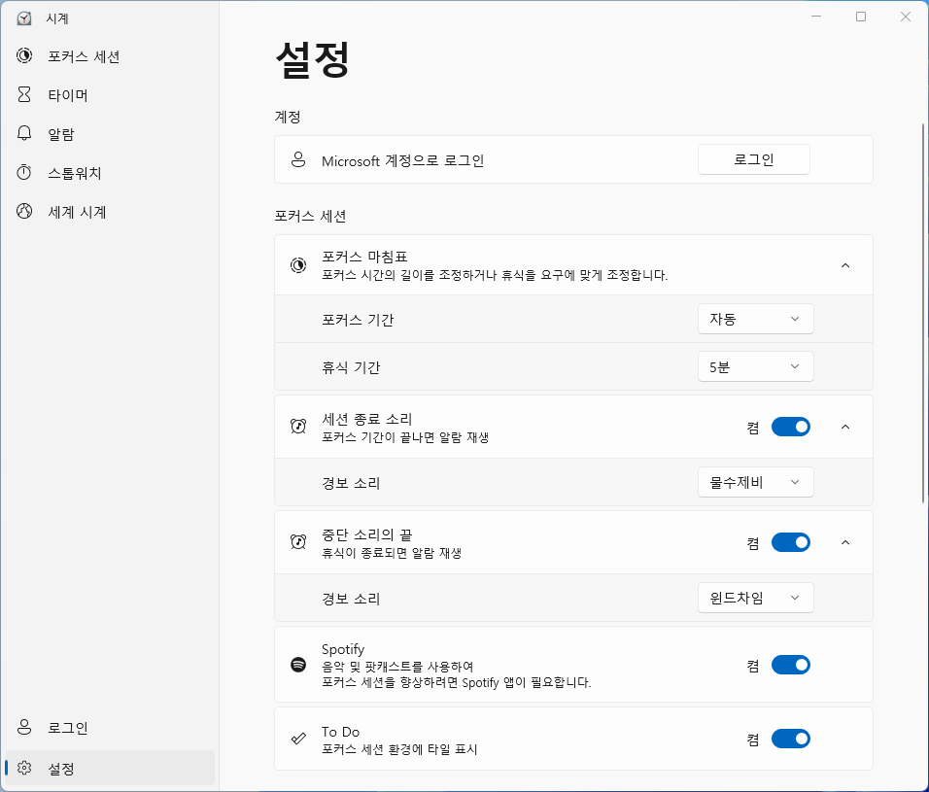This screenshot has height=792, width=929.
Task: Click the 로그인 button in 계정 section
Action: pos(754,159)
